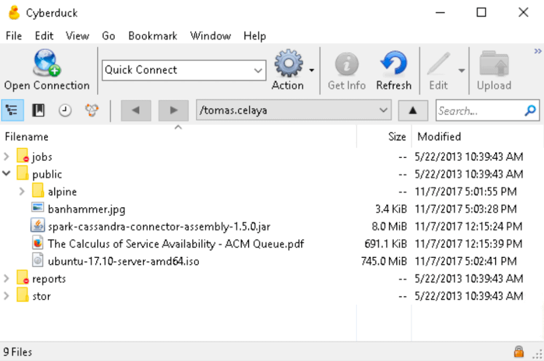Select banhammer.jpg file name

87,209
